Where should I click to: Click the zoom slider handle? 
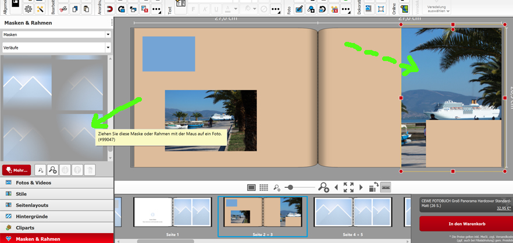[290, 187]
